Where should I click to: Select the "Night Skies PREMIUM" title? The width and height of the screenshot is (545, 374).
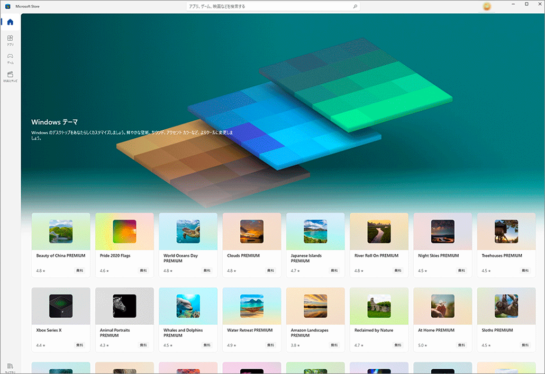tap(438, 256)
